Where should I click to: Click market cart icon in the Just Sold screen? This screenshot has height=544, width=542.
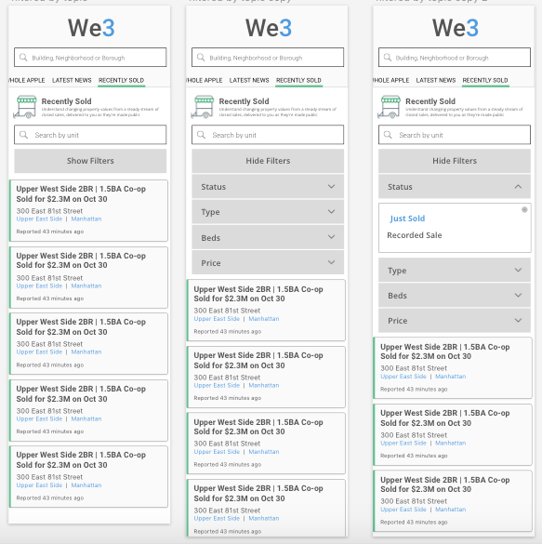tap(390, 107)
